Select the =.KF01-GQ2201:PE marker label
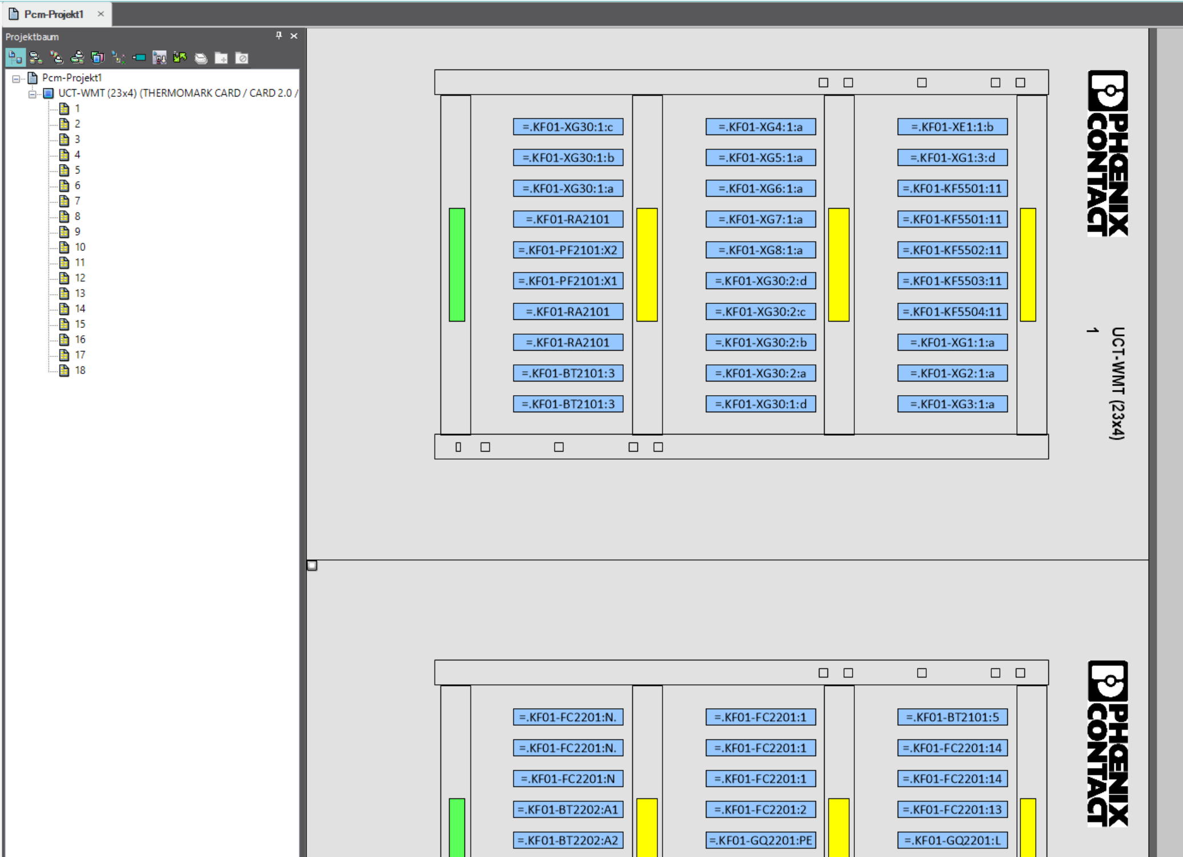 pyautogui.click(x=761, y=840)
